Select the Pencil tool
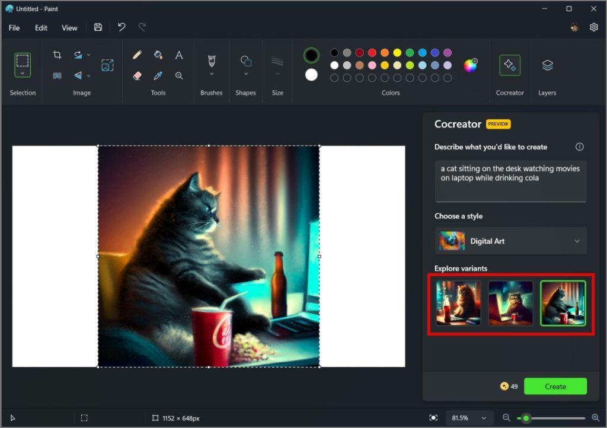The image size is (607, 428). [137, 55]
